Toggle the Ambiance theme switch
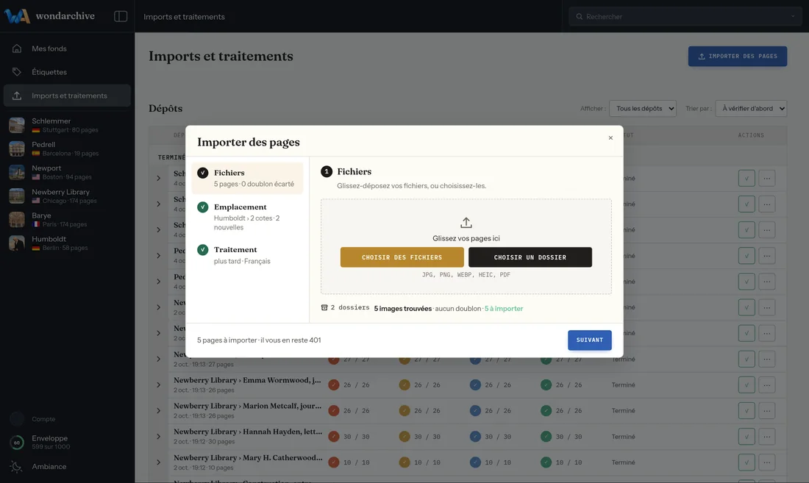 tap(39, 467)
